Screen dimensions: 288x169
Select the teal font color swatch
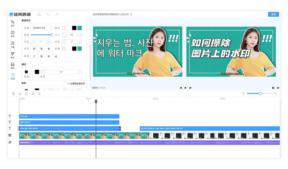point(80,28)
